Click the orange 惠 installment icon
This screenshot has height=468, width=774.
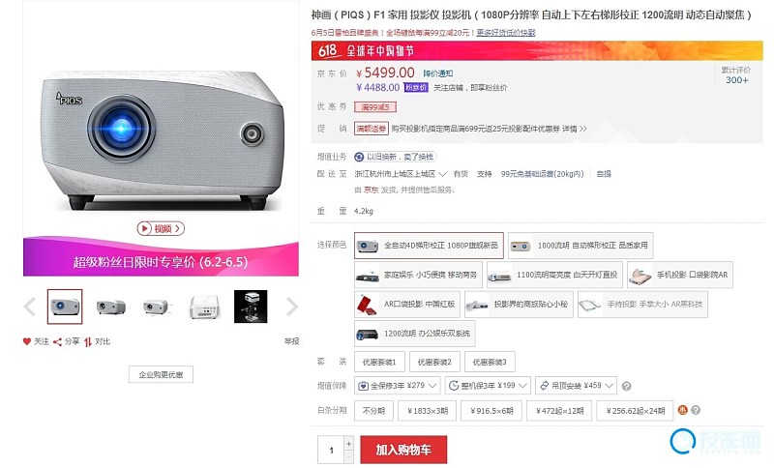(683, 410)
